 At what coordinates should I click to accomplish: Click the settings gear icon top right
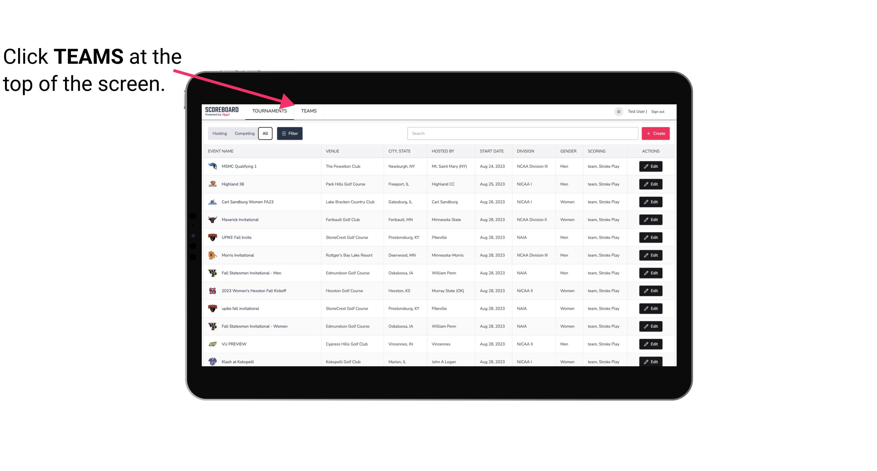(617, 111)
